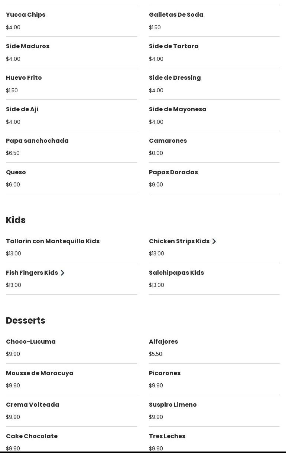Open Papas Doradas item details

click(x=173, y=172)
